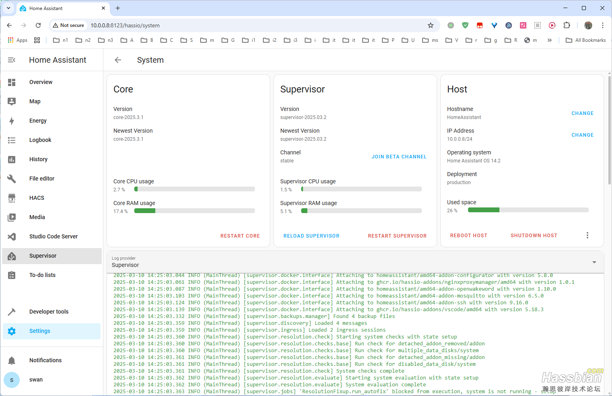Open the n1 bookmark folder
Image resolution: width=612 pixels, height=396 pixels.
coord(61,40)
